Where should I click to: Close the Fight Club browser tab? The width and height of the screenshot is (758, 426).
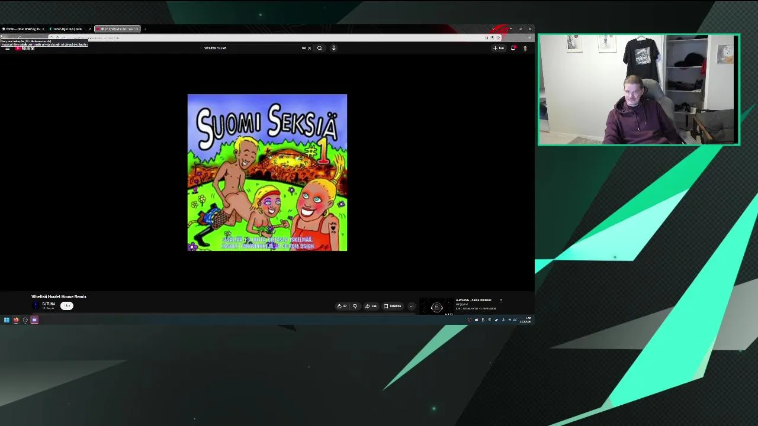click(90, 28)
